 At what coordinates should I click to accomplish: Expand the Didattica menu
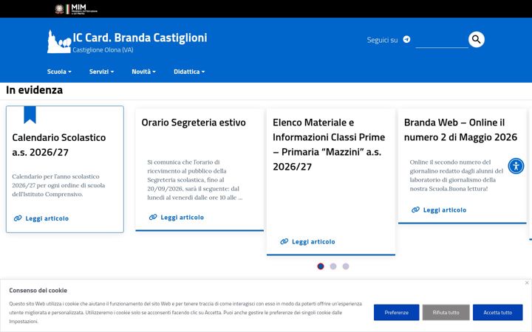[x=189, y=72]
